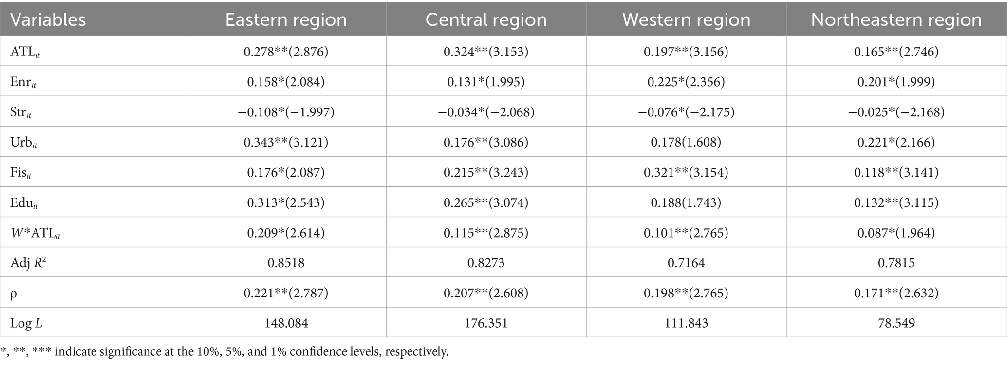Click the Log L value 78.549

pyautogui.click(x=896, y=323)
